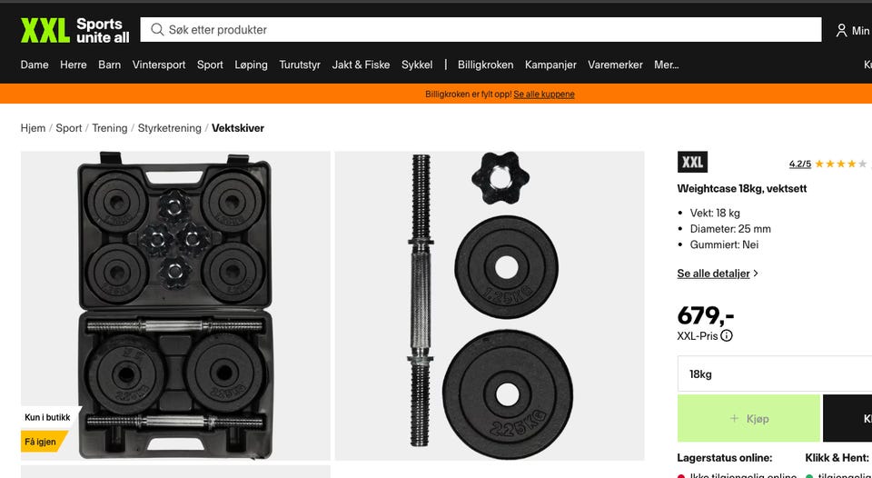This screenshot has height=478, width=872.
Task: Click the 4.2/5 rating link
Action: point(800,164)
